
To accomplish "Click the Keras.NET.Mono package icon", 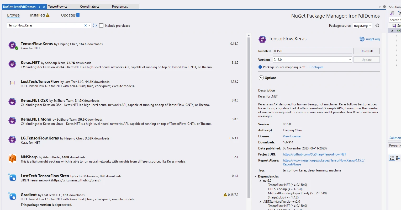I will [x=12, y=121].
